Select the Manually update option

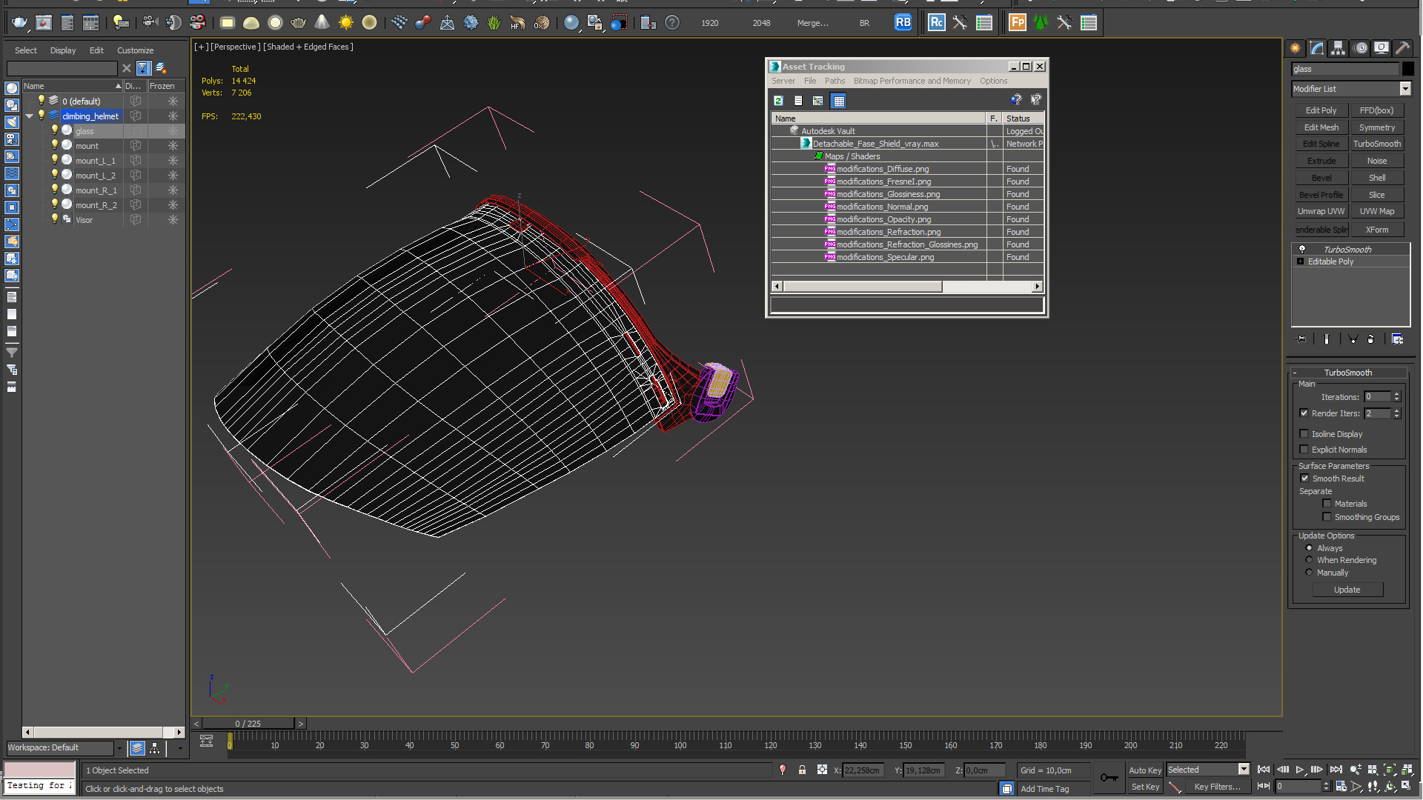pyautogui.click(x=1309, y=573)
